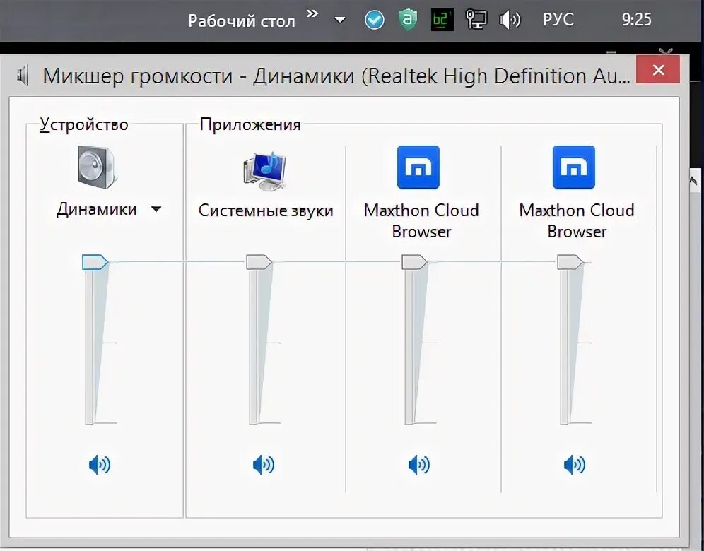The height and width of the screenshot is (551, 704).
Task: Expand the Рабочий стол toolbar chevron
Action: coord(312,14)
